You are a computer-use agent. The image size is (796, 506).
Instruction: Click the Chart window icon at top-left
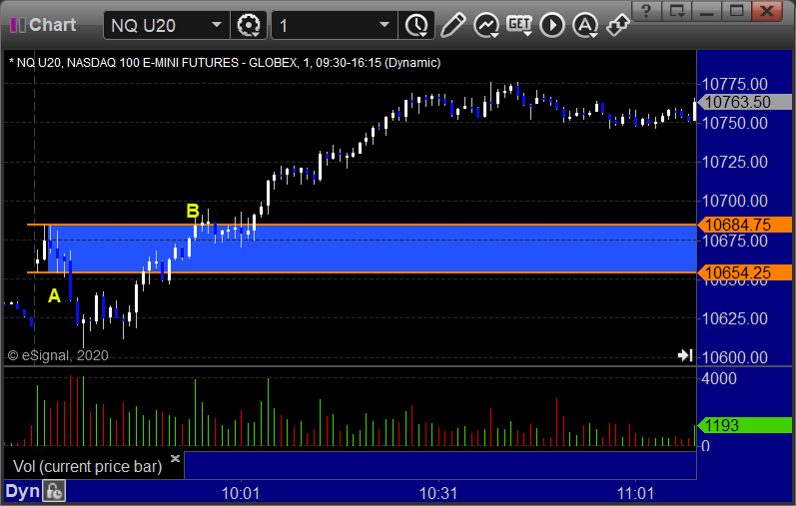click(18, 25)
